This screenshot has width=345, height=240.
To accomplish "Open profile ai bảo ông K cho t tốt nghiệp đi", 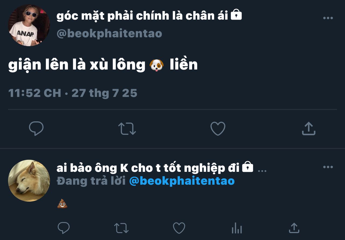I will pyautogui.click(x=148, y=168).
